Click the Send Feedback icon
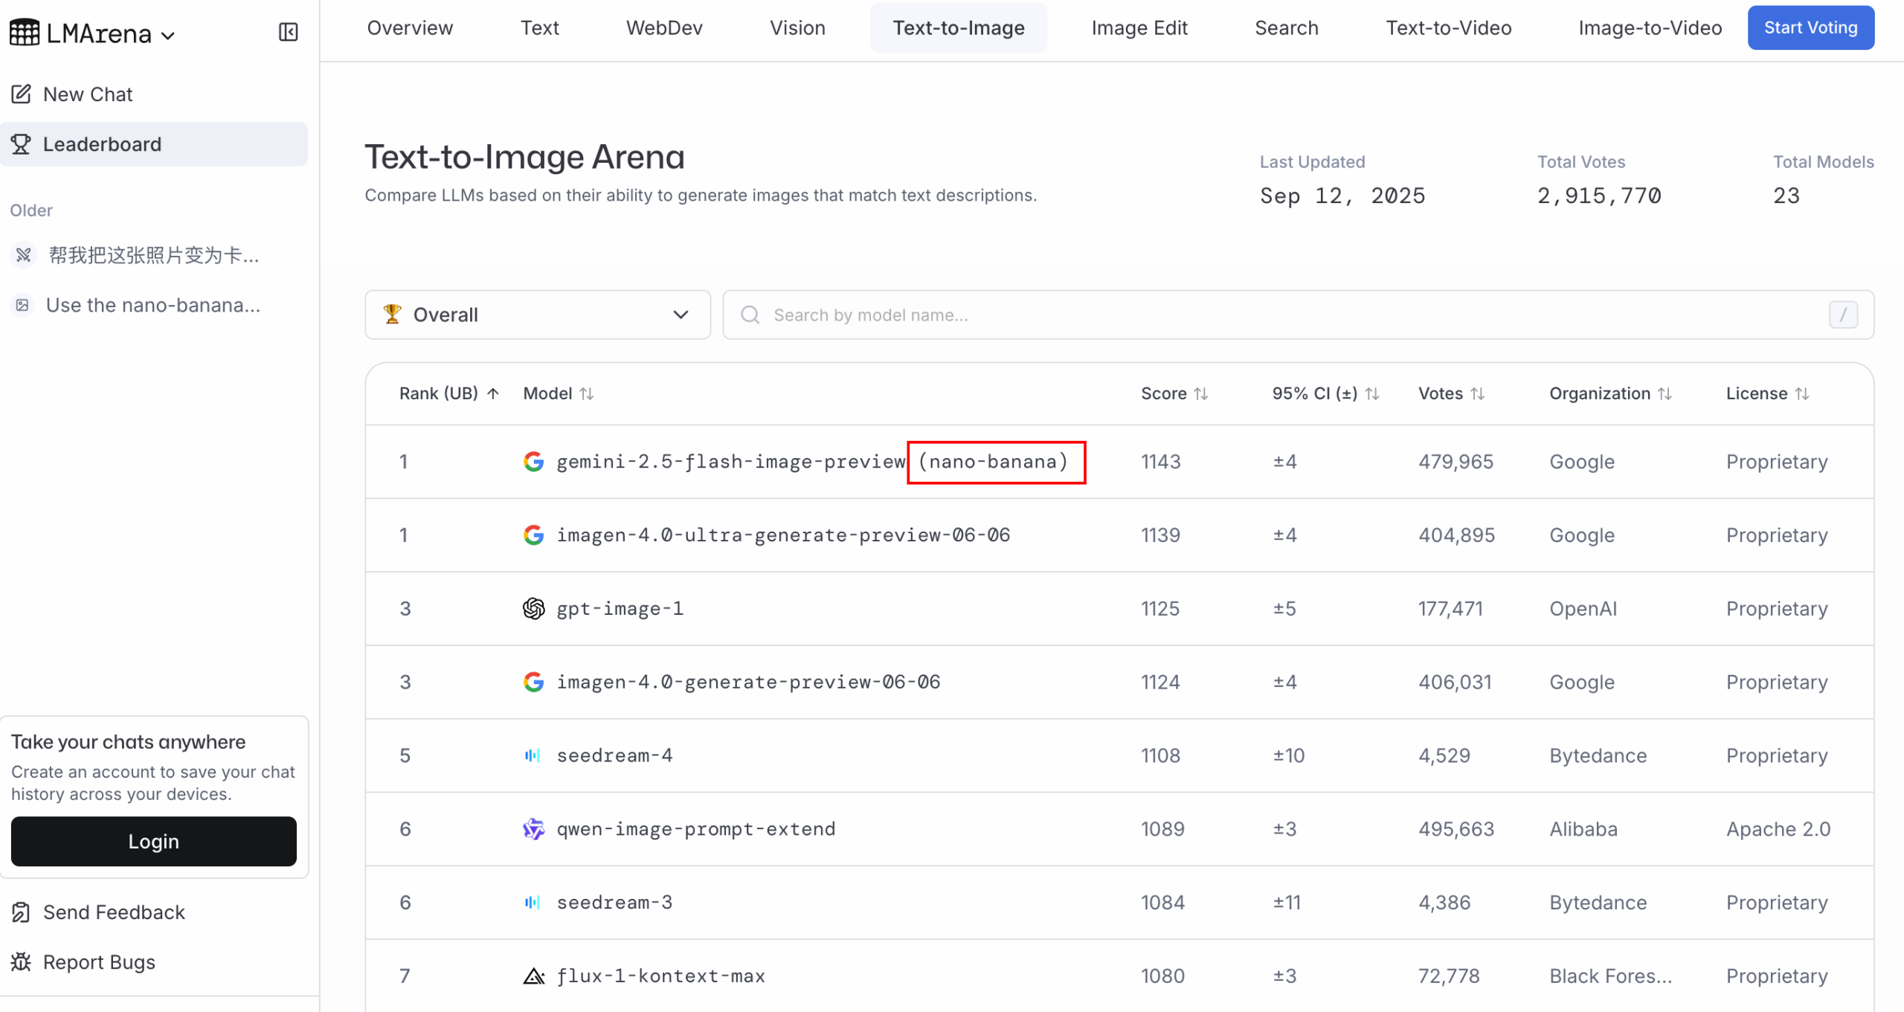The height and width of the screenshot is (1012, 1904). pos(22,912)
